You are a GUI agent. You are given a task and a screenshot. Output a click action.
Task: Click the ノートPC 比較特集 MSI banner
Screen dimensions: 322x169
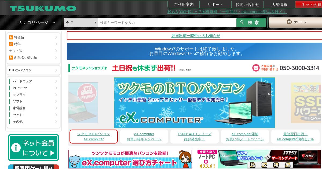click(259, 159)
